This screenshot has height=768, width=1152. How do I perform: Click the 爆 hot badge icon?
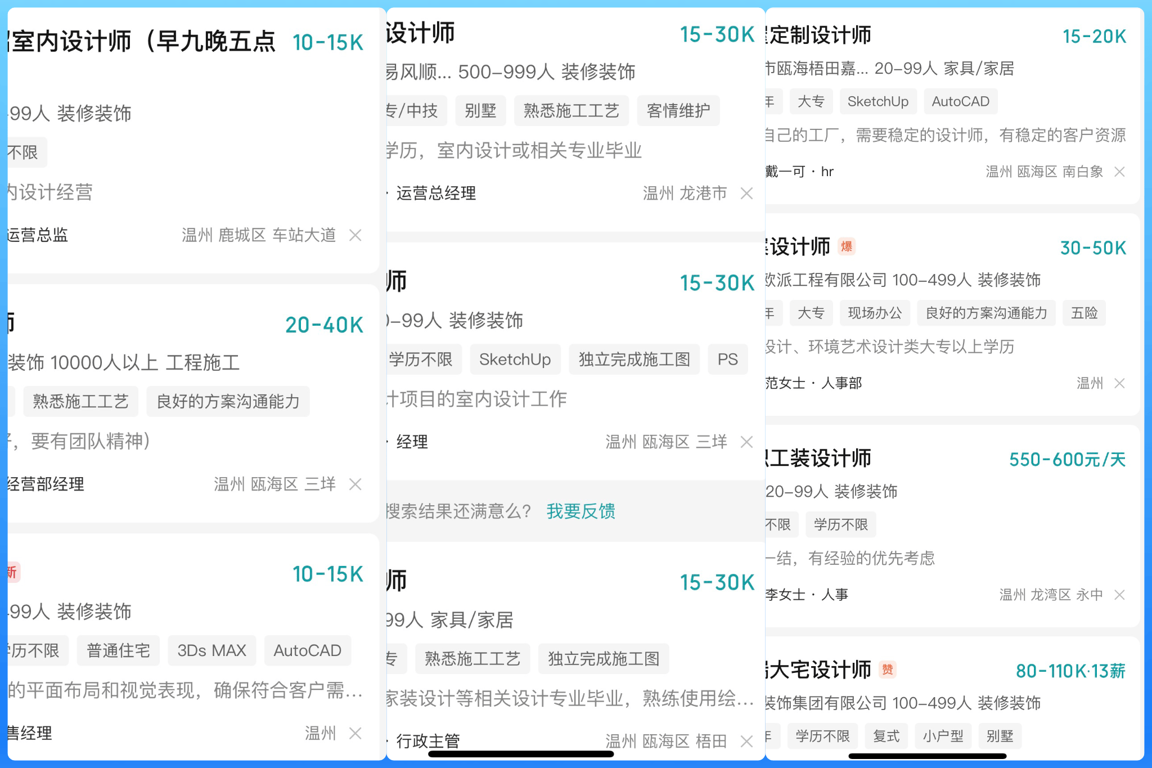click(x=846, y=246)
